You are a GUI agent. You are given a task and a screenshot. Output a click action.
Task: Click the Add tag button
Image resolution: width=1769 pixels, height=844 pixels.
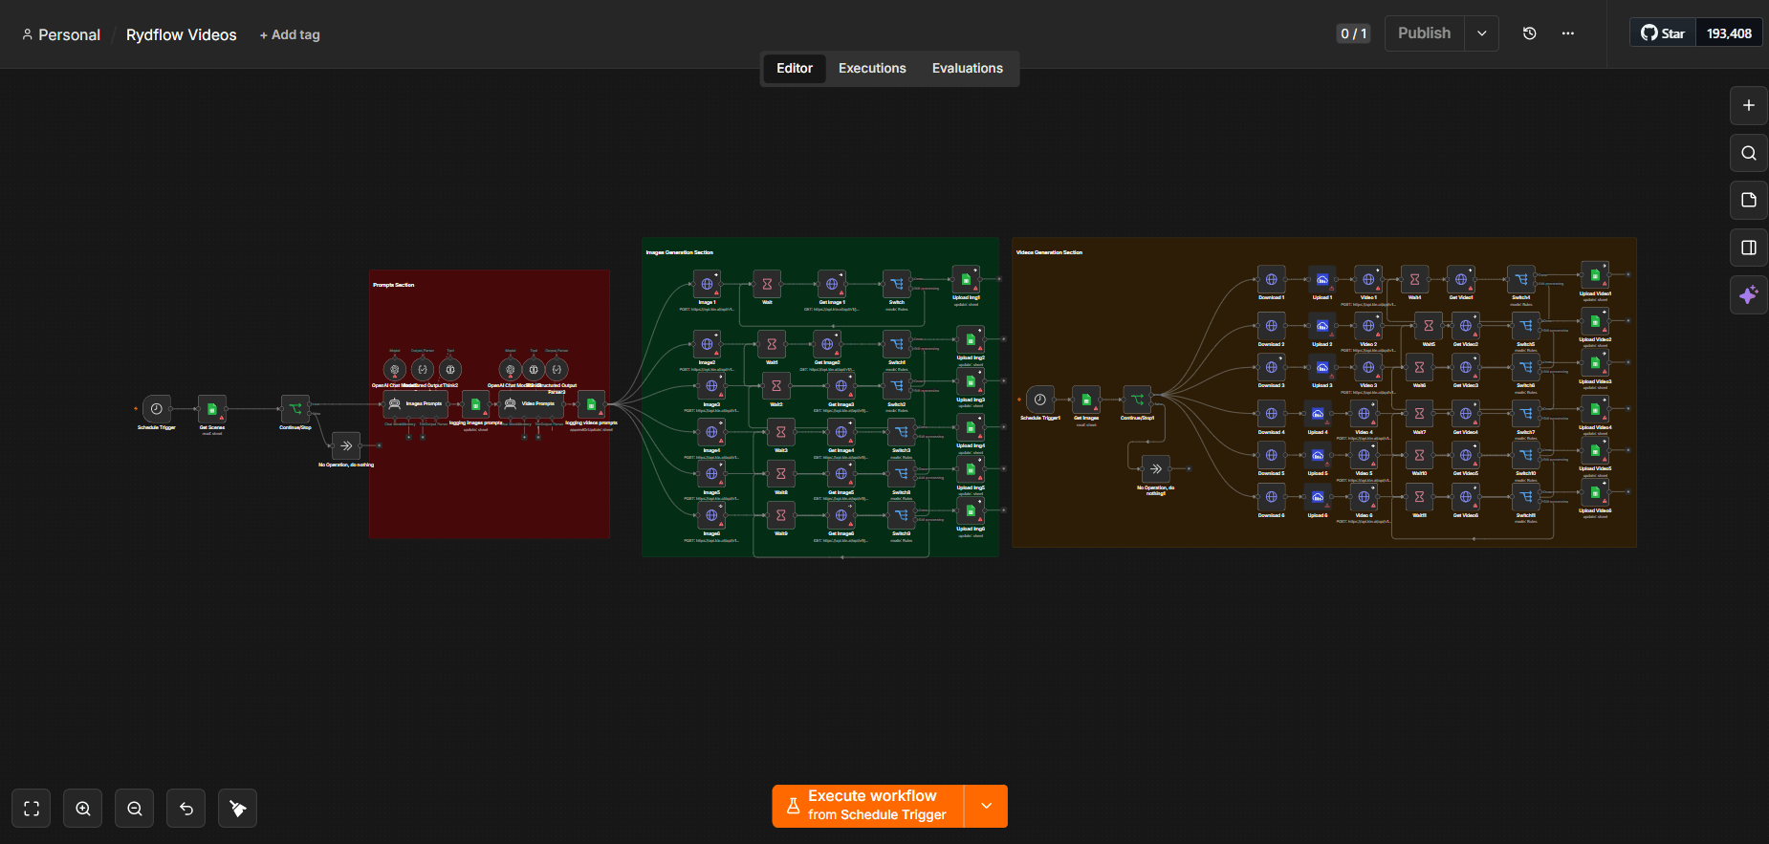pyautogui.click(x=290, y=34)
